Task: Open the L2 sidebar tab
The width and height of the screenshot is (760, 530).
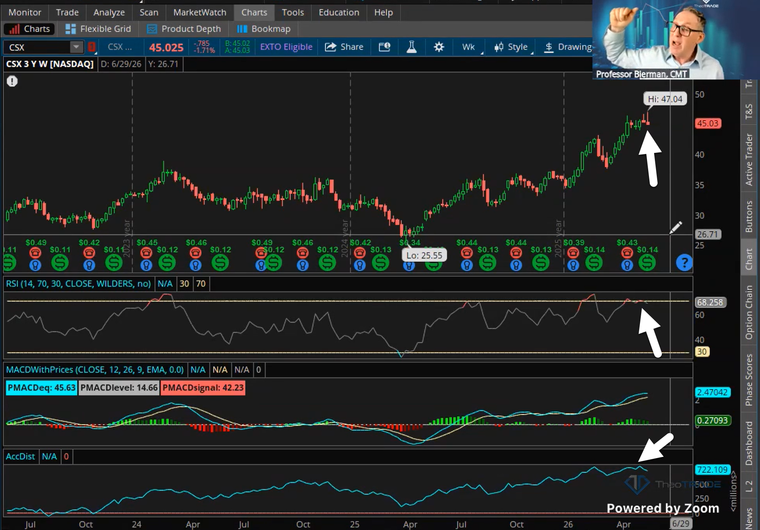Action: [749, 486]
